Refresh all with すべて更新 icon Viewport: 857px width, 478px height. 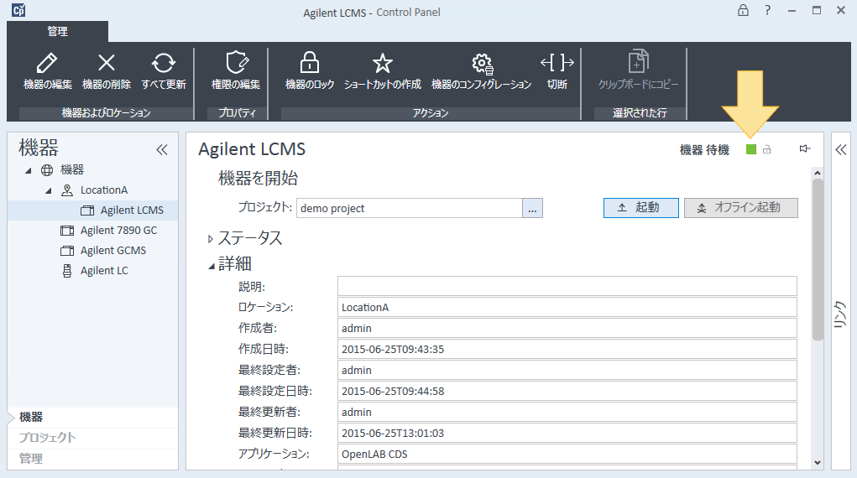[164, 63]
